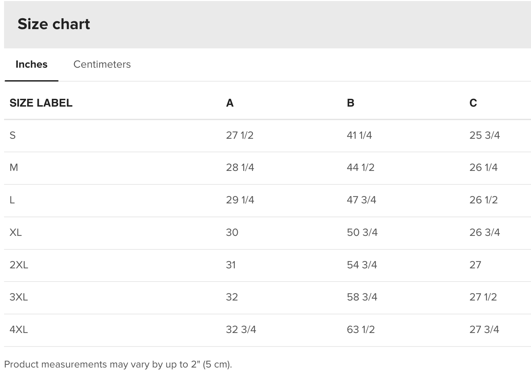Click the 27 1/2 value for size S

[240, 135]
